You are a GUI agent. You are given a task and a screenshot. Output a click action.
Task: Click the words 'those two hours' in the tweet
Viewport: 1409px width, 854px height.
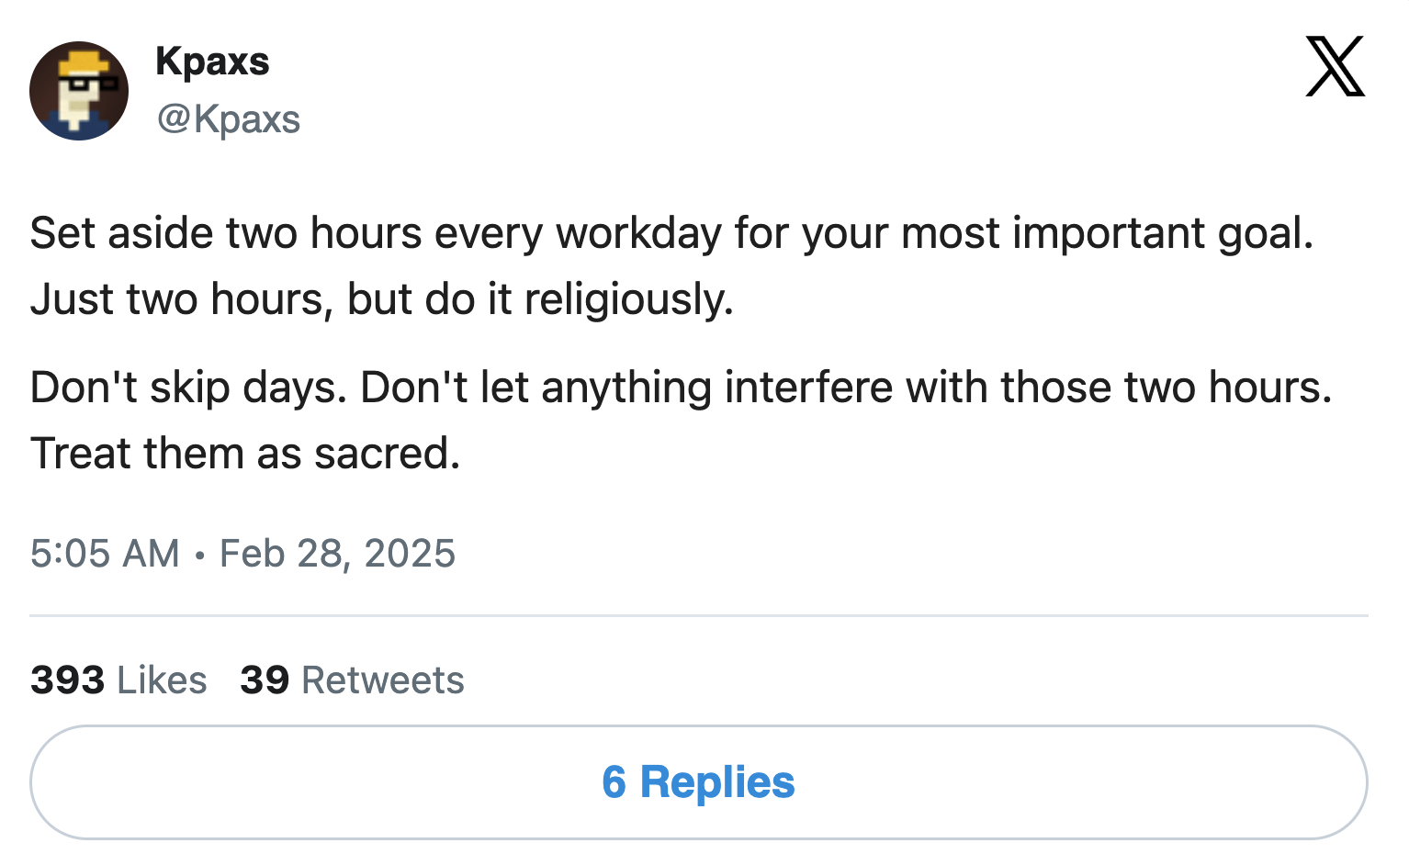1166,388
